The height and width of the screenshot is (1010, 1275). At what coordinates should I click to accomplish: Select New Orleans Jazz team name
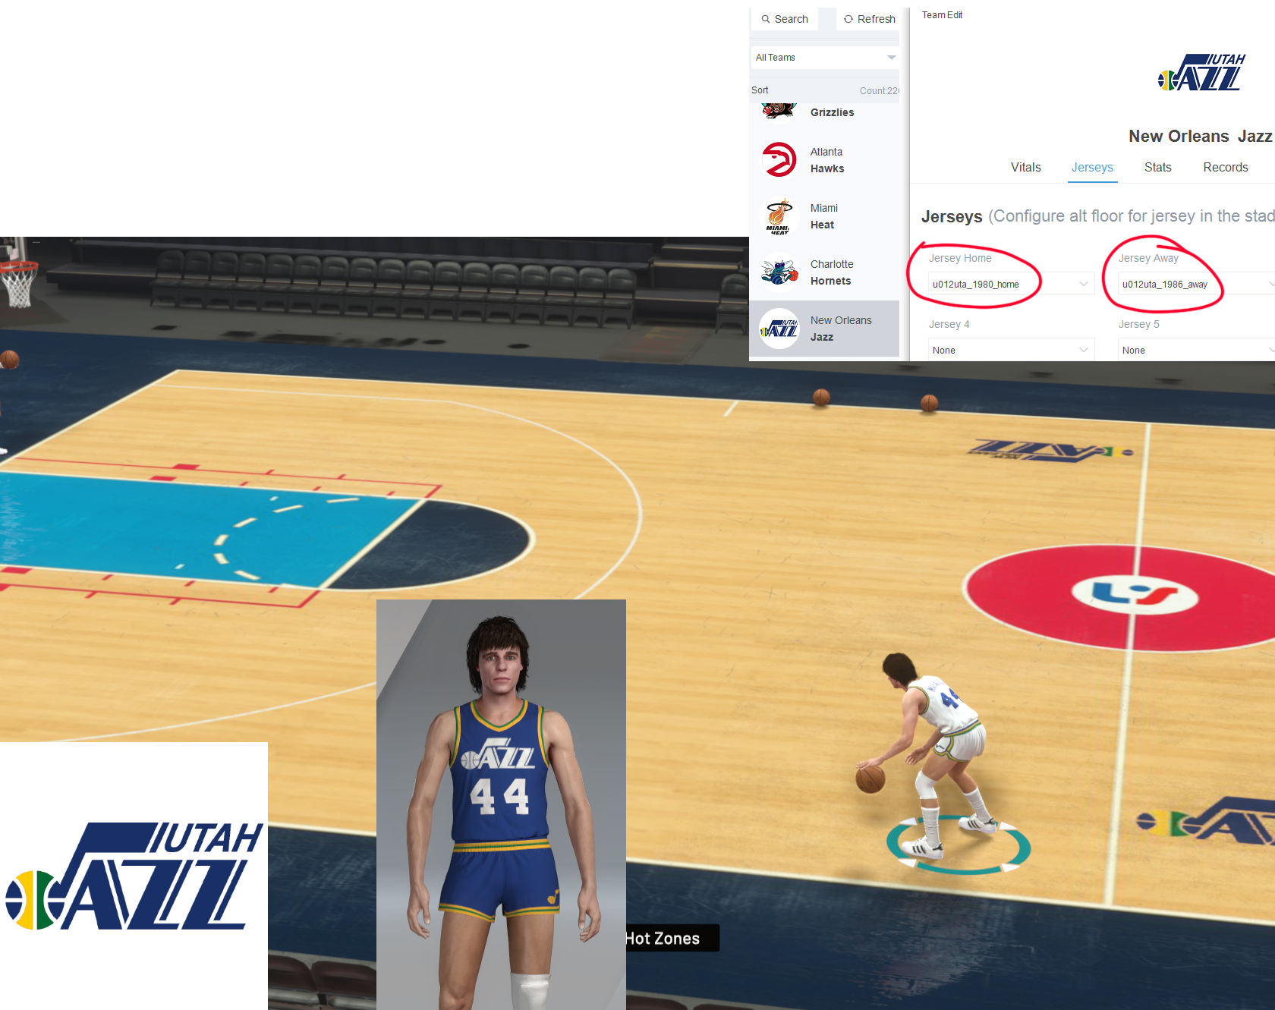[841, 329]
